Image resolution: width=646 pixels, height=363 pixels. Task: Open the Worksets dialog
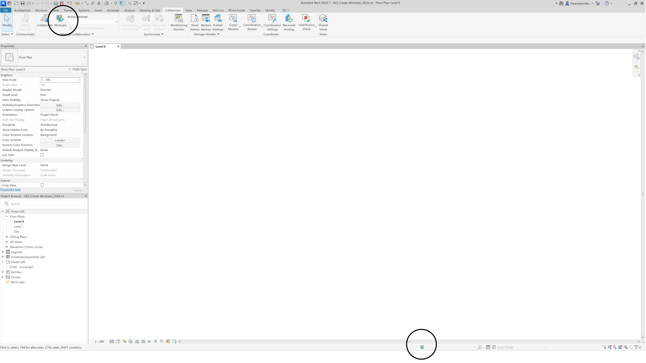pos(60,22)
